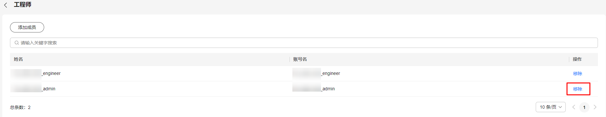The height and width of the screenshot is (117, 606).
Task: Focus the 请输入关键字搜索 input field
Action: pos(304,43)
